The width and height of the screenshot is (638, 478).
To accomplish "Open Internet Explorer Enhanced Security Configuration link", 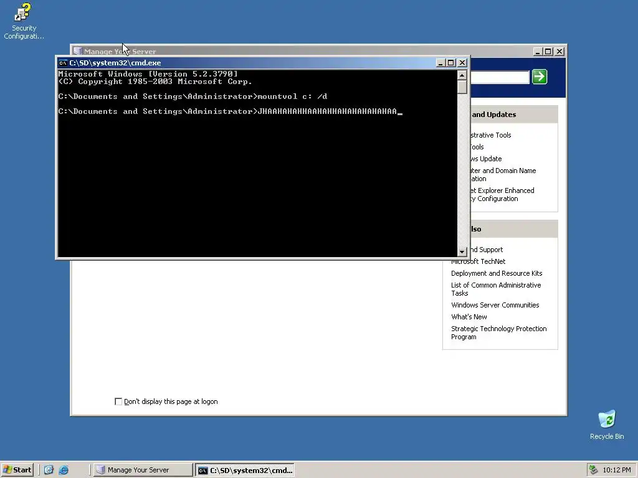I will [x=503, y=194].
